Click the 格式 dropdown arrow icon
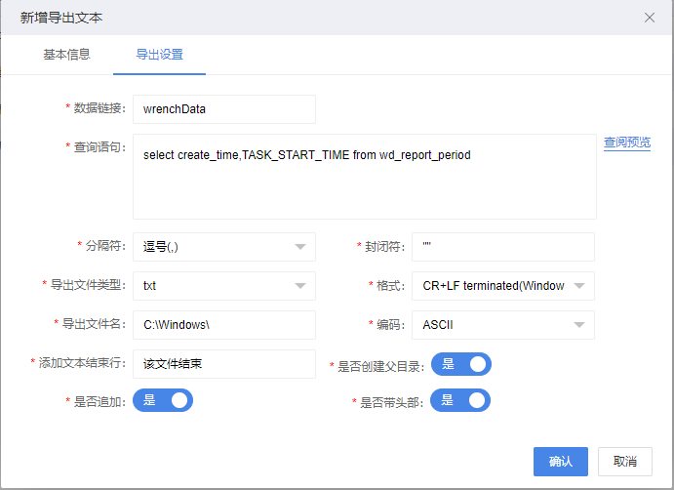 (x=579, y=286)
